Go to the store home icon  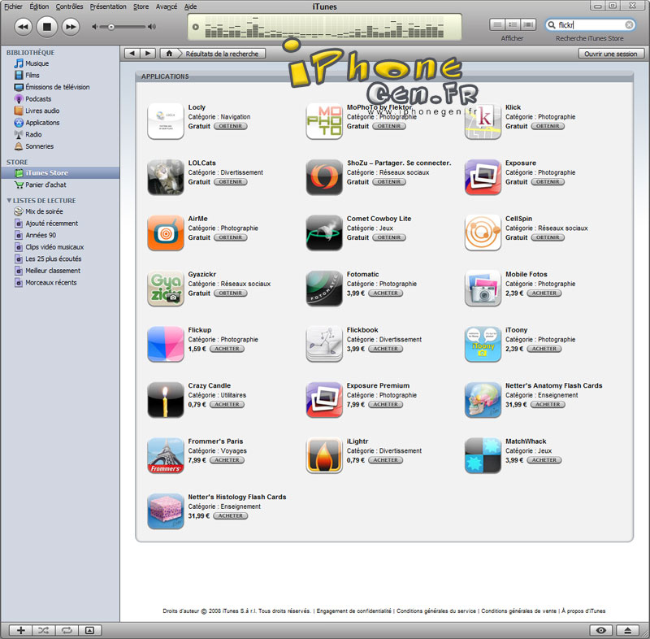click(x=169, y=54)
